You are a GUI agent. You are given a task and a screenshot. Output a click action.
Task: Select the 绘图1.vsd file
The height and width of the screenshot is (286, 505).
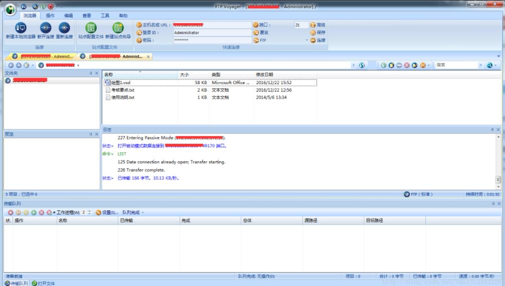pyautogui.click(x=120, y=83)
